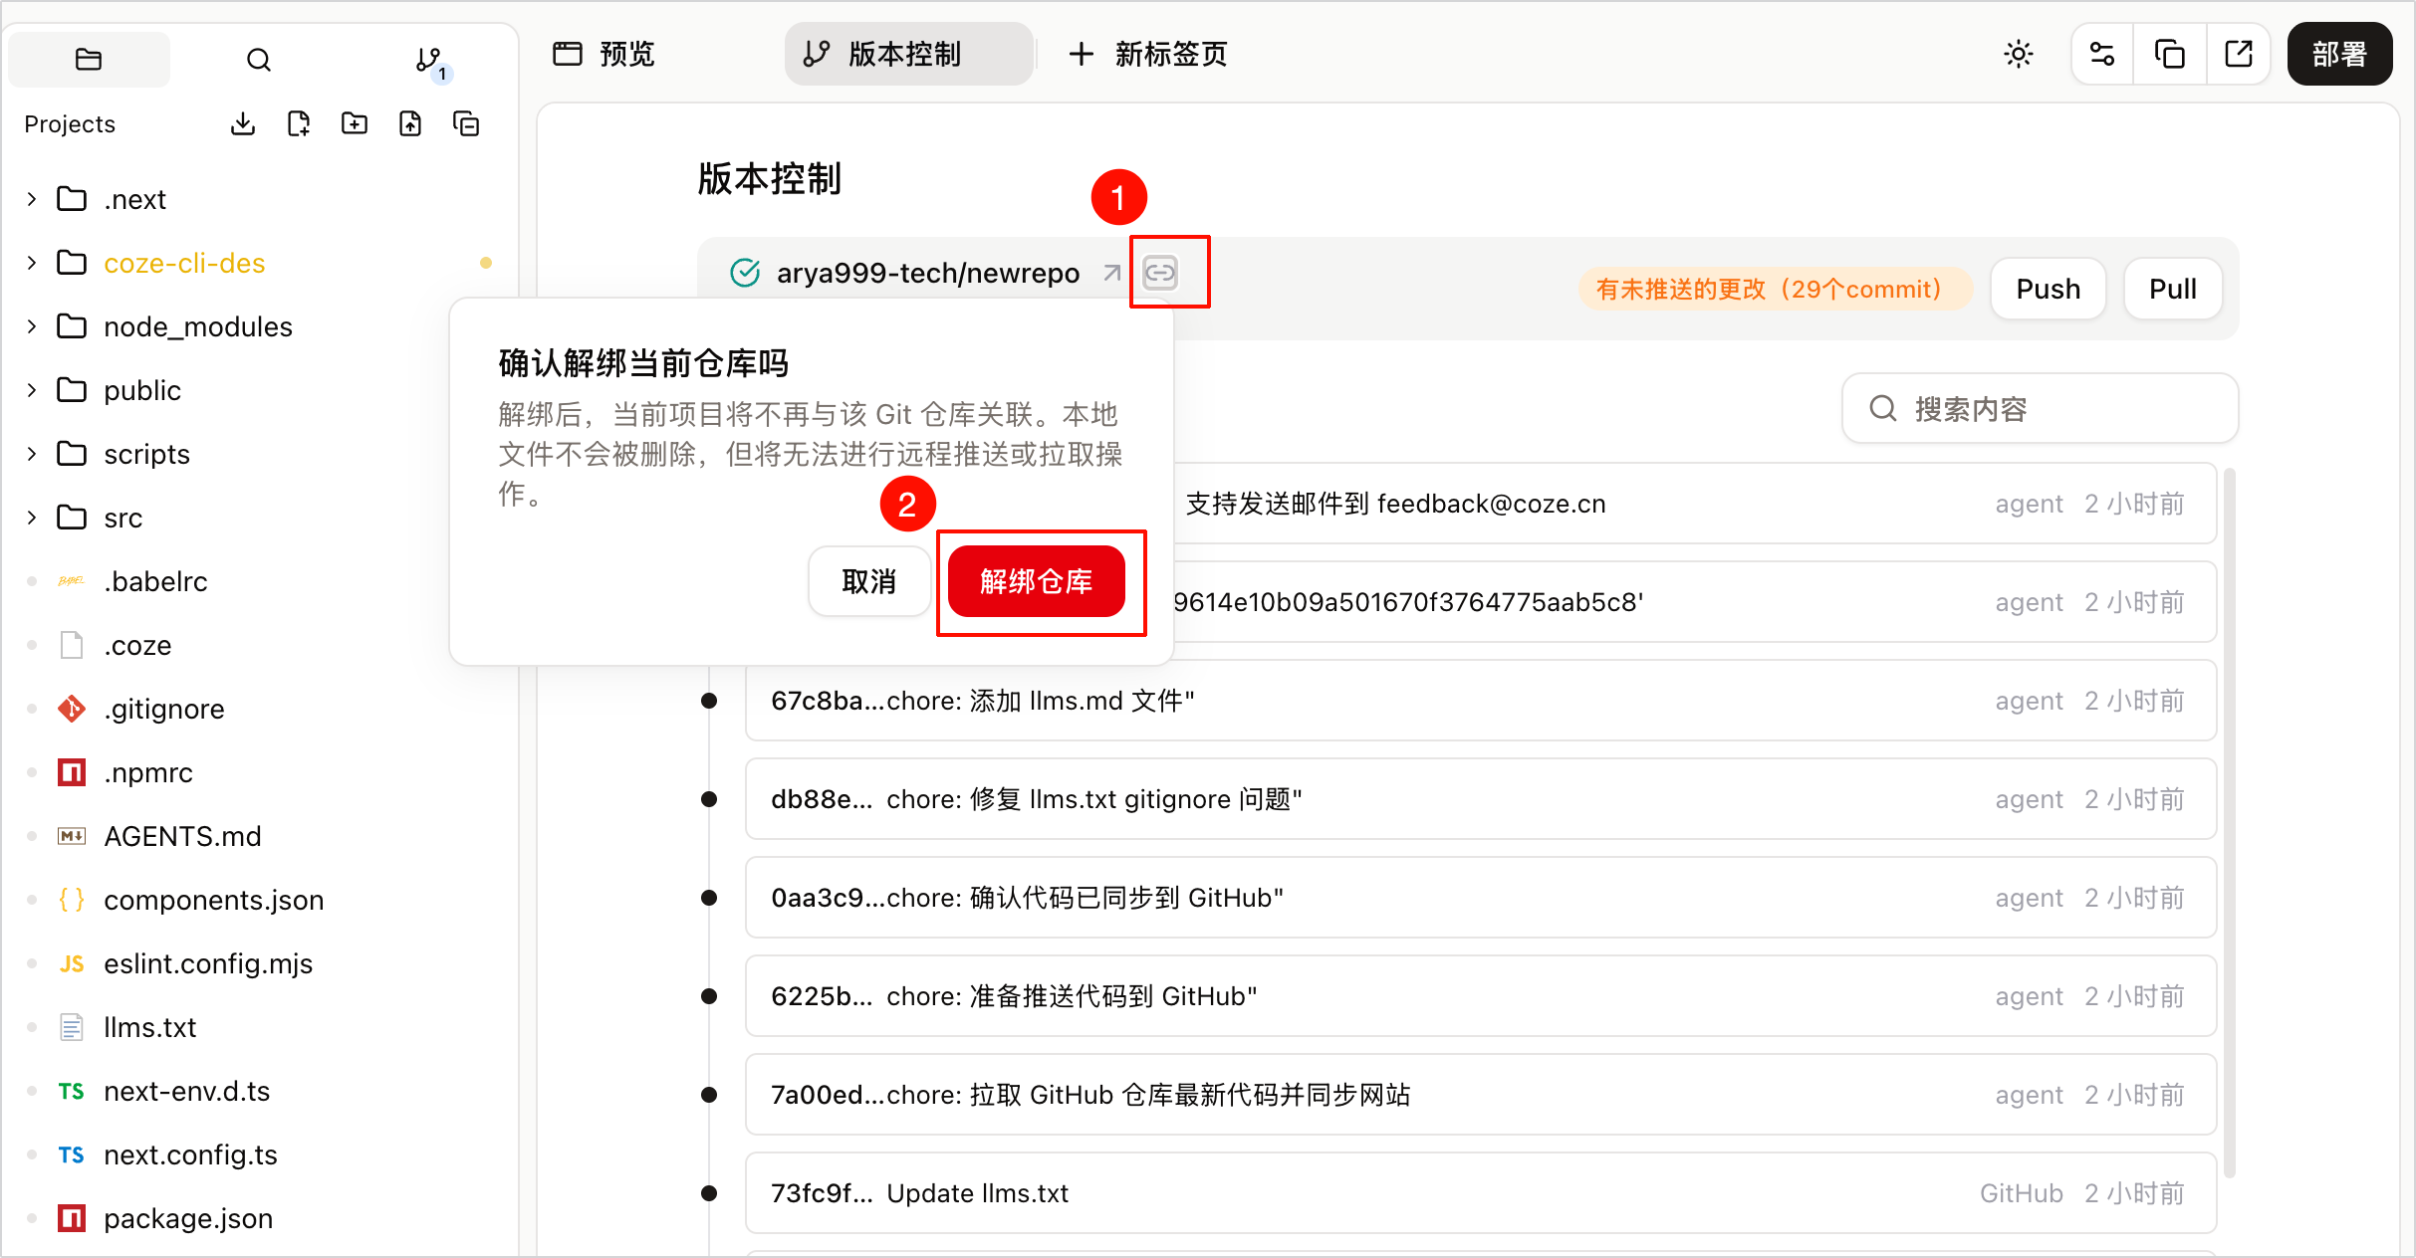Viewport: 2416px width, 1258px height.
Task: Click the upload file icon
Action: [410, 123]
